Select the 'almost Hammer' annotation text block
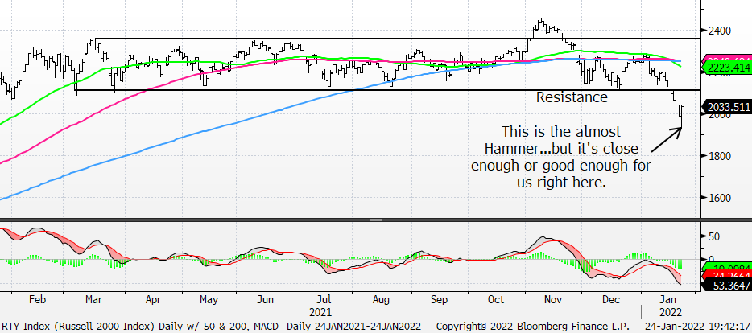 561,157
